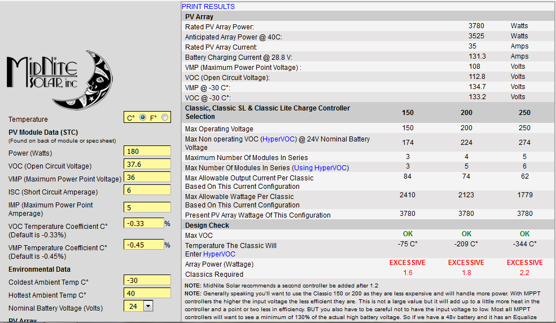556x323 pixels.
Task: Click the Max Allowable Wattage value 2410
Action: 408,195
